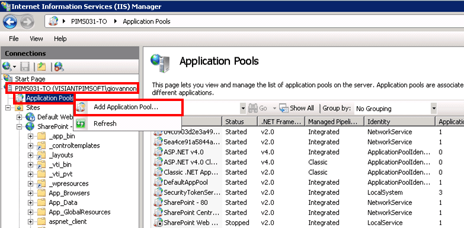
Task: Select the Start Page tree item
Action: pyautogui.click(x=30, y=79)
